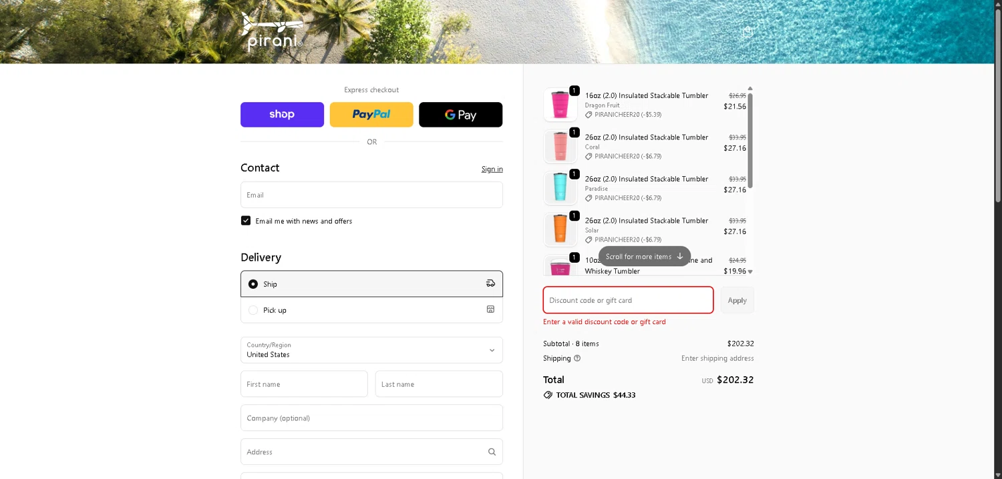Click the Shipping help question mark icon
Viewport: 1002px width, 479px height.
click(577, 358)
